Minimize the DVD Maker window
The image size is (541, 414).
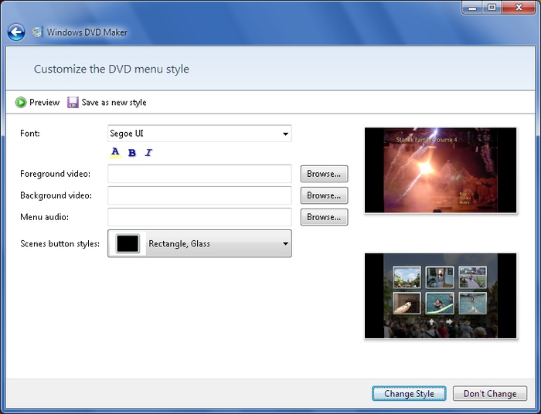point(472,8)
